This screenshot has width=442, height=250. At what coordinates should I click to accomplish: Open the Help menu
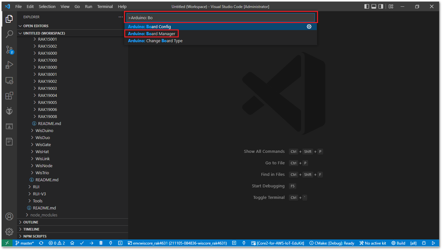coord(122,6)
